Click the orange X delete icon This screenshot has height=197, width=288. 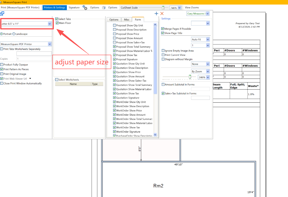[x=162, y=13]
